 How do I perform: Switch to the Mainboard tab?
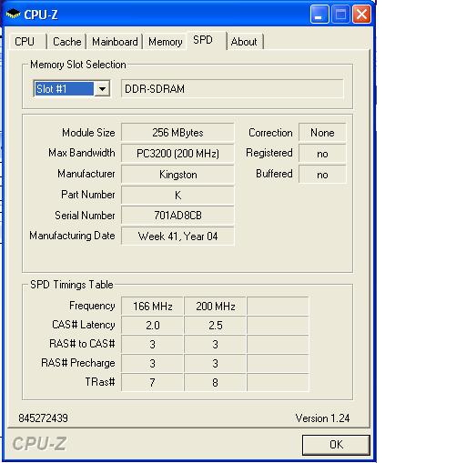(115, 42)
